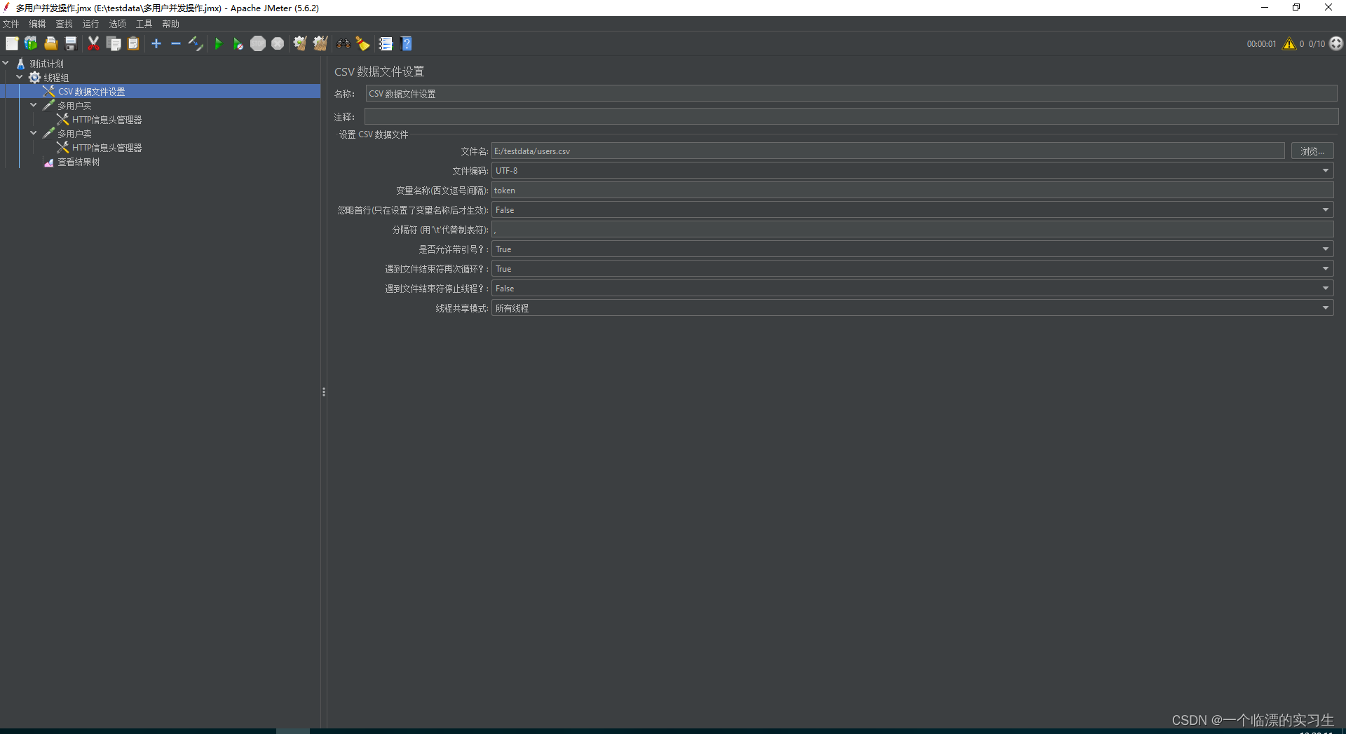Open Search with binoculars icon
1346x734 pixels.
click(343, 43)
